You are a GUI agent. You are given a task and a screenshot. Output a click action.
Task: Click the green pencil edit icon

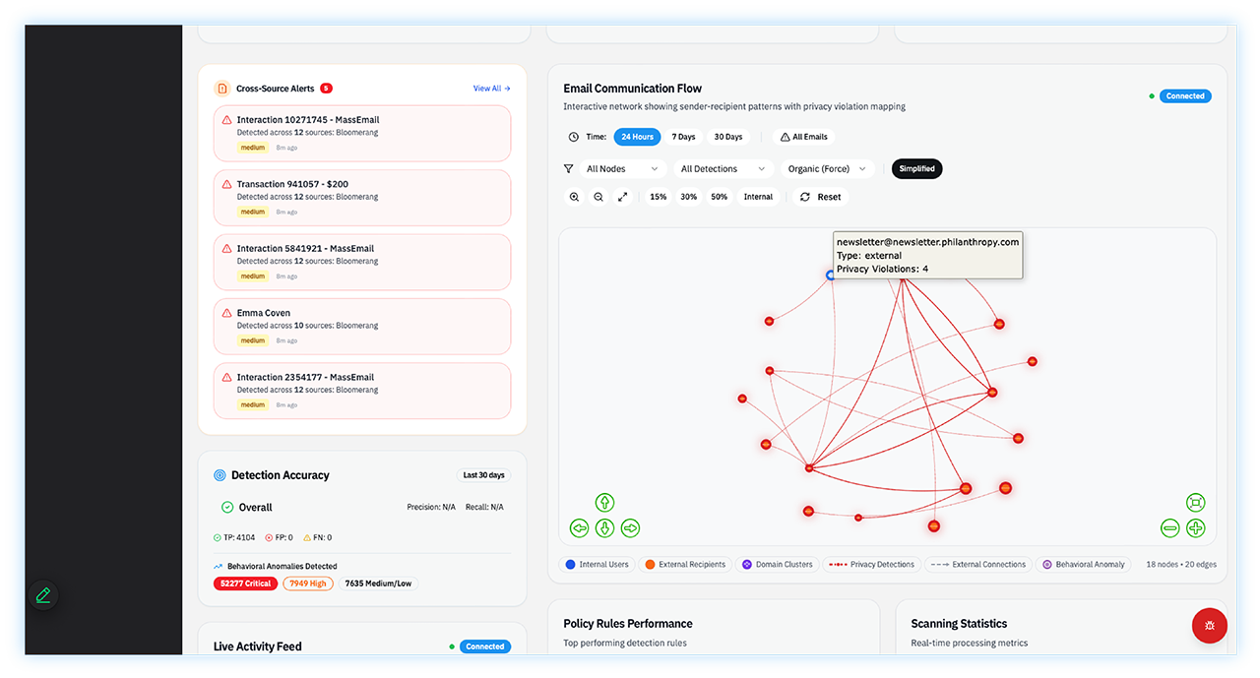pyautogui.click(x=43, y=594)
